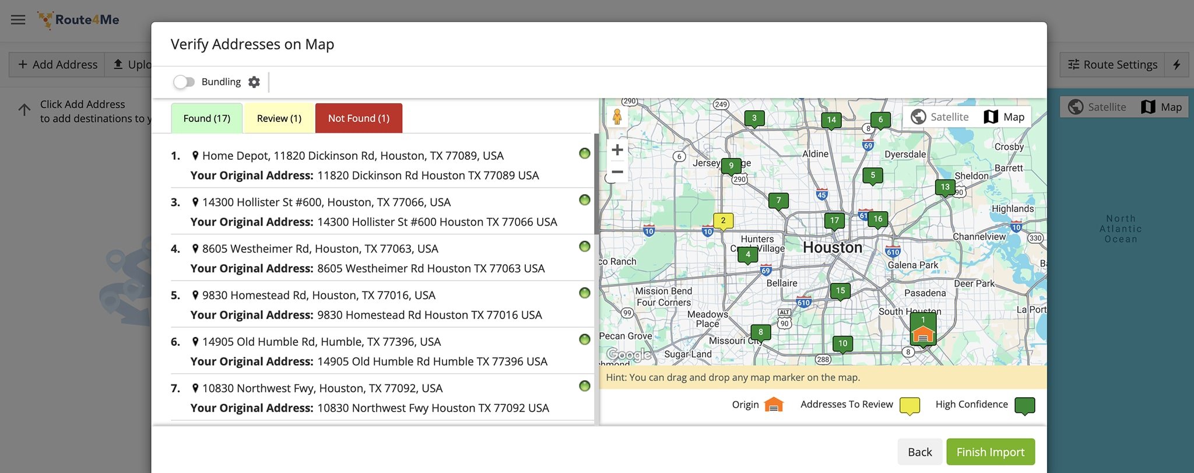This screenshot has width=1194, height=473.
Task: Select green marker 17 on map
Action: pyautogui.click(x=834, y=222)
